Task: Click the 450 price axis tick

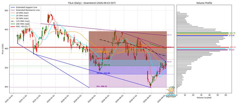Action: point(7,29)
